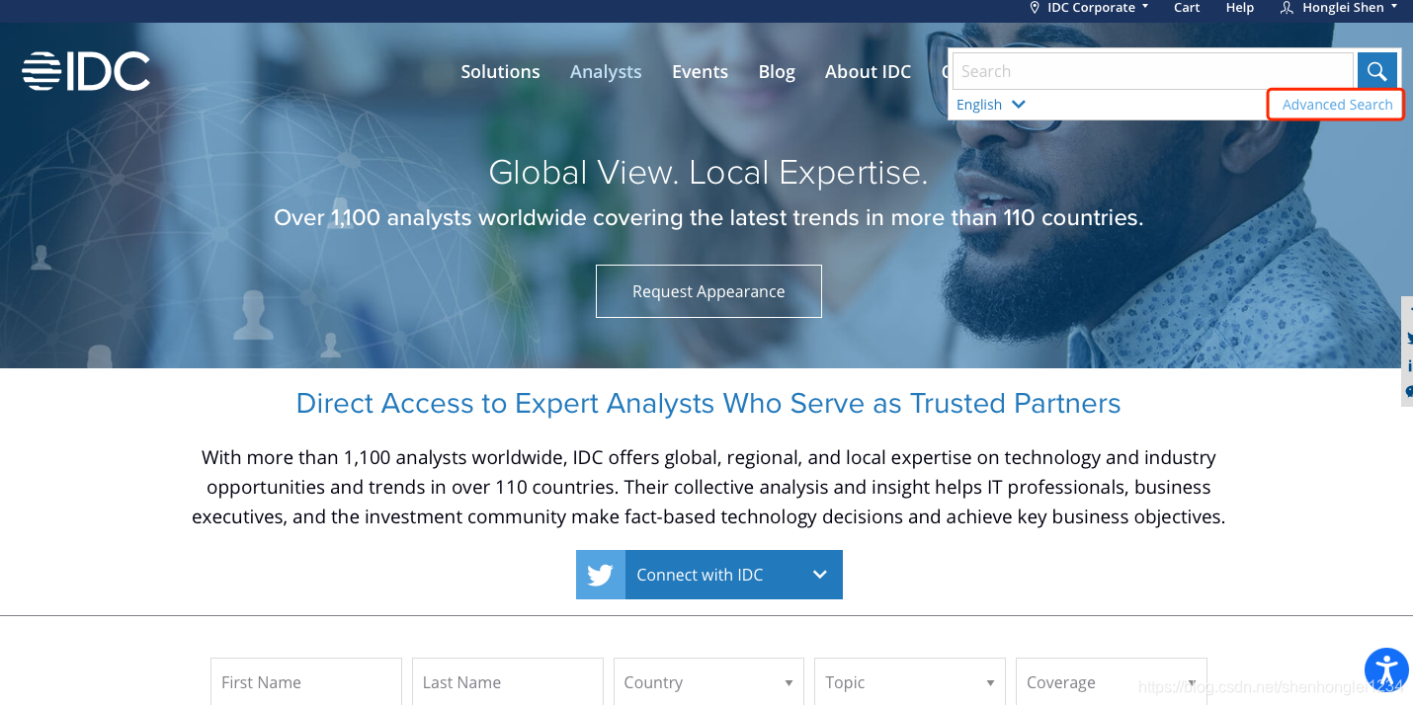Click the Request Appearance button
This screenshot has width=1413, height=705.
click(708, 291)
